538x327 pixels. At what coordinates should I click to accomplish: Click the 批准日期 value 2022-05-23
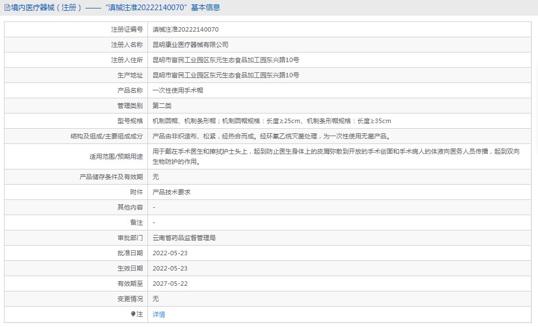point(170,253)
